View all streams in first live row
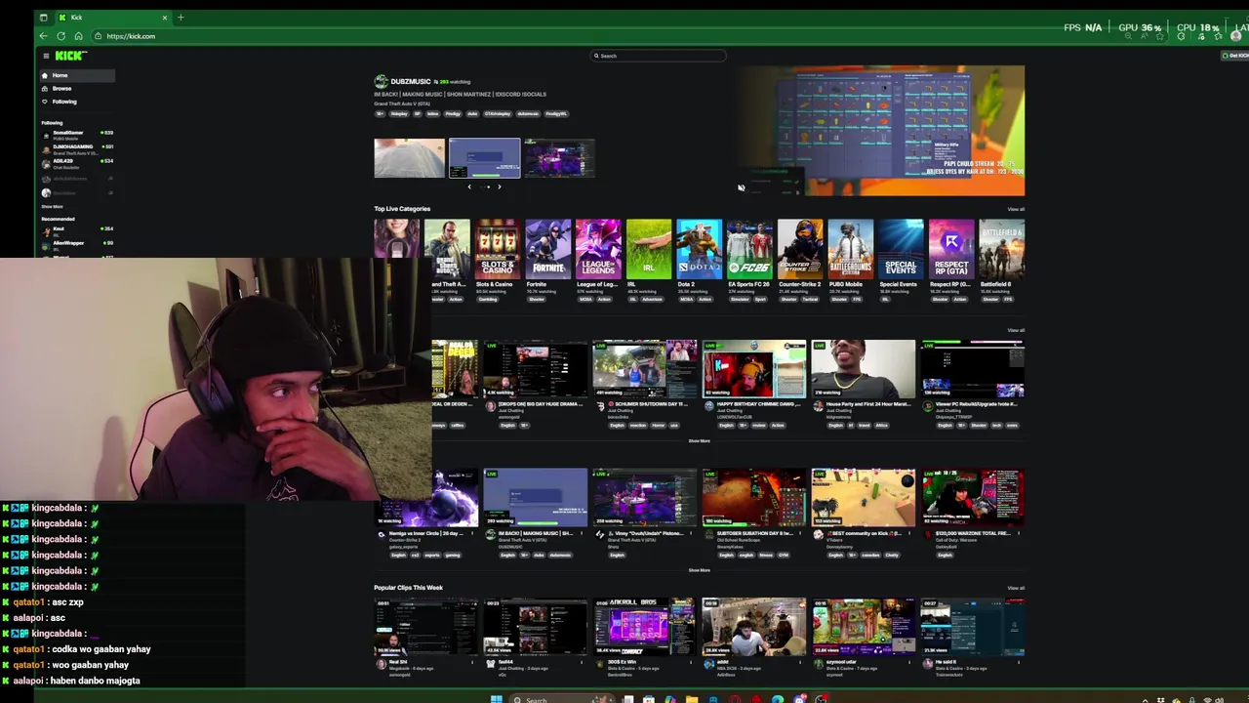The image size is (1249, 703). 1016,330
